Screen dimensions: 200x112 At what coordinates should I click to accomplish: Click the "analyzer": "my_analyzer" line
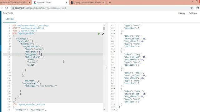31,110
